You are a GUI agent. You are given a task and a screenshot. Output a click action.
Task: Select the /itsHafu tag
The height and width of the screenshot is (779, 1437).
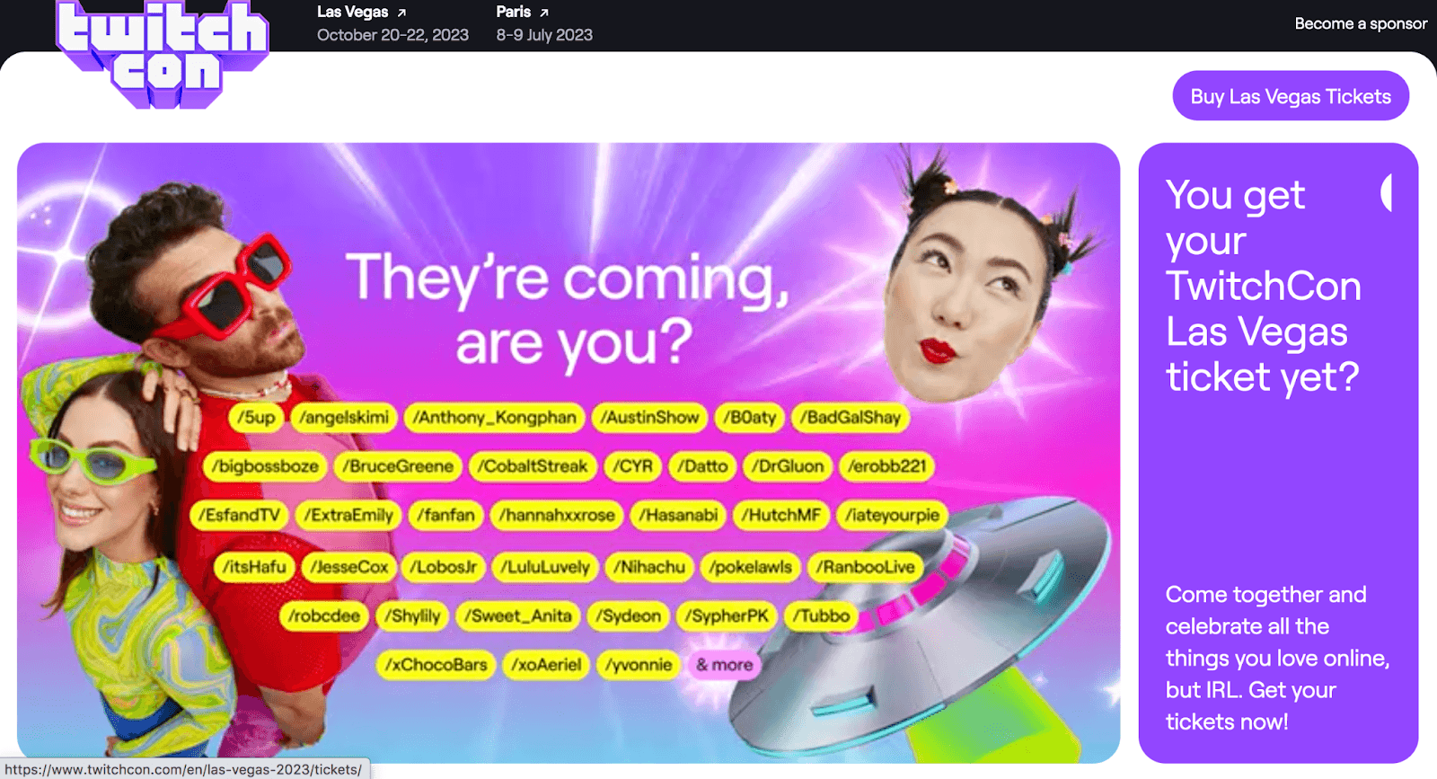[x=254, y=567]
